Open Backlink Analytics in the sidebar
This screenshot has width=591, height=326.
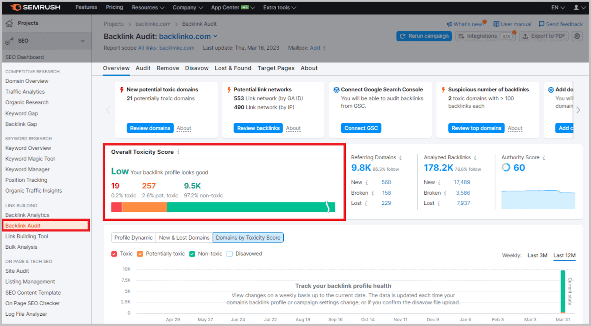click(x=27, y=215)
